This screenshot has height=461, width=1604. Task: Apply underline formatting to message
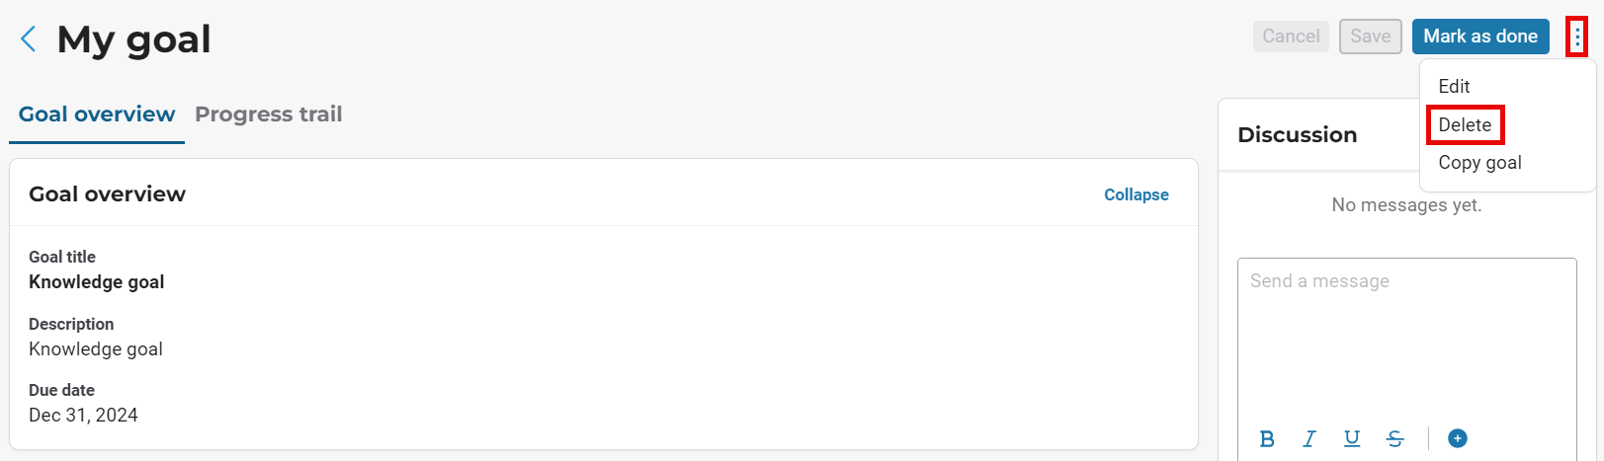coord(1352,439)
